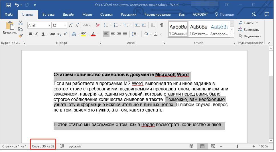Open the spelling check status bar icon
The height and width of the screenshot is (152, 276).
[x=62, y=146]
